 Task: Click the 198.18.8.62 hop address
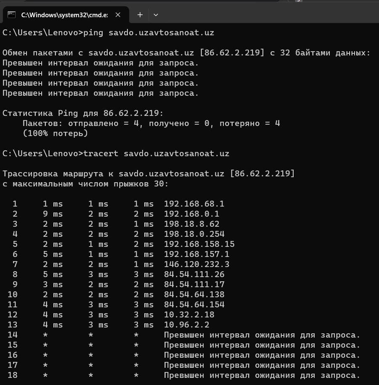pos(191,224)
